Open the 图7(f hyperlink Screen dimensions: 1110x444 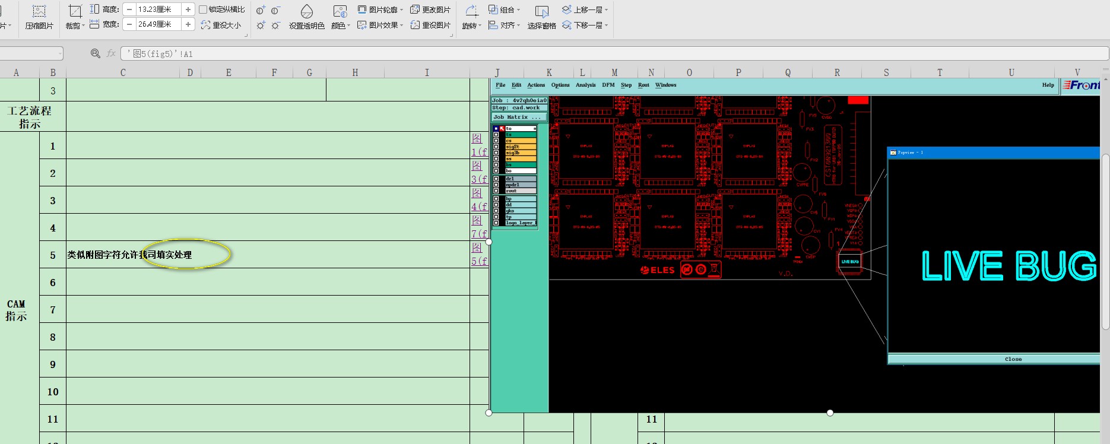coord(480,227)
